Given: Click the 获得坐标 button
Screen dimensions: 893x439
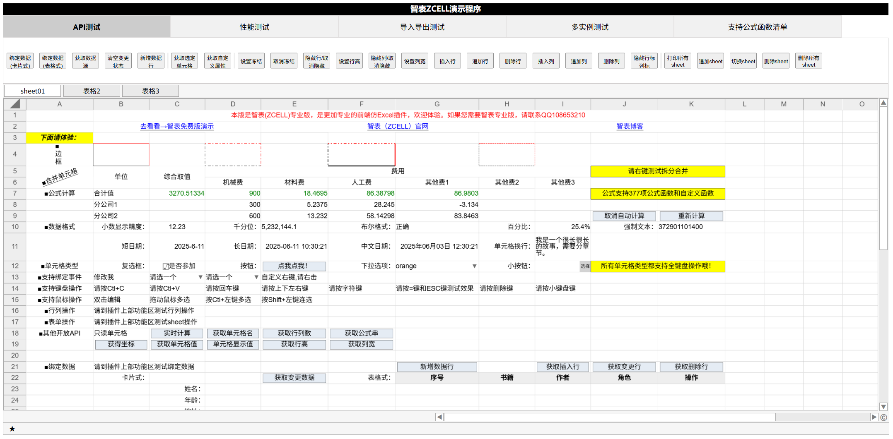Looking at the screenshot, I should [121, 344].
